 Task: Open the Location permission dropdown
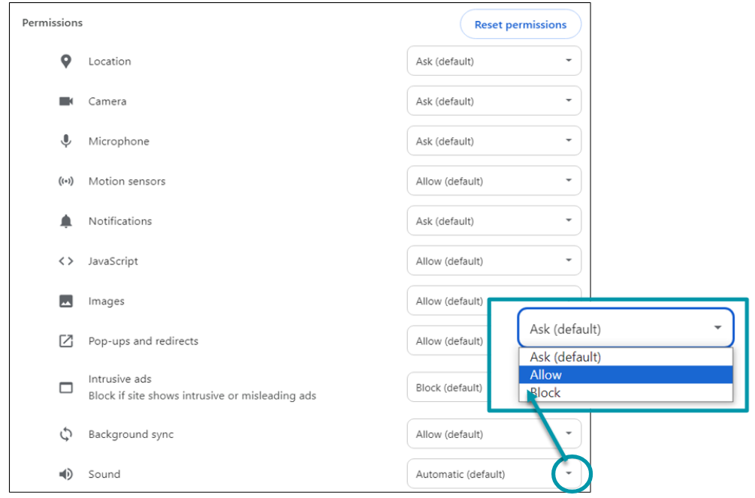(494, 61)
